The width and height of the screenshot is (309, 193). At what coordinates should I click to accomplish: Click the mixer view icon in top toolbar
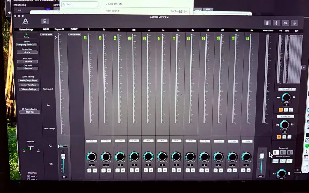tap(267, 23)
